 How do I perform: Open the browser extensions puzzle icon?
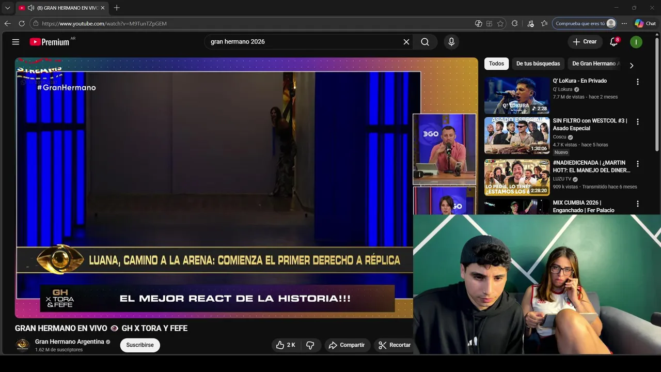pos(515,23)
